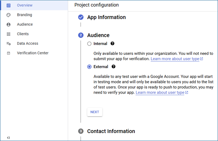The height and width of the screenshot is (141, 218).
Task: Go to the Audience sidebar item
Action: [x=34, y=24]
